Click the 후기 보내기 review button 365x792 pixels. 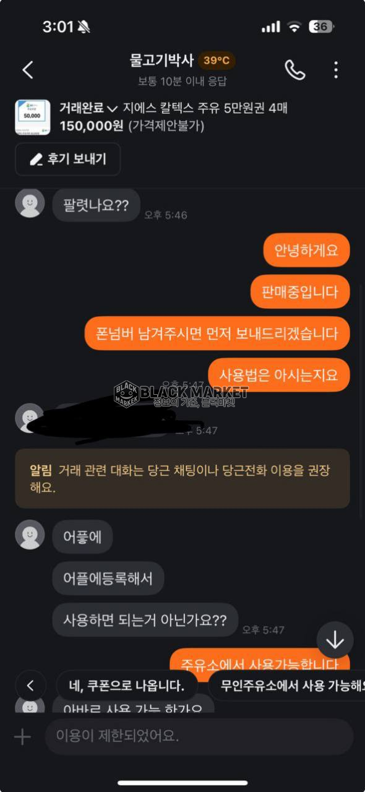point(68,159)
